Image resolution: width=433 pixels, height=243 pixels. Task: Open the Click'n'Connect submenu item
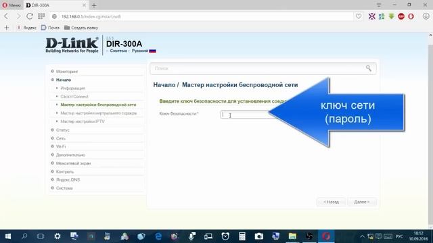(74, 97)
